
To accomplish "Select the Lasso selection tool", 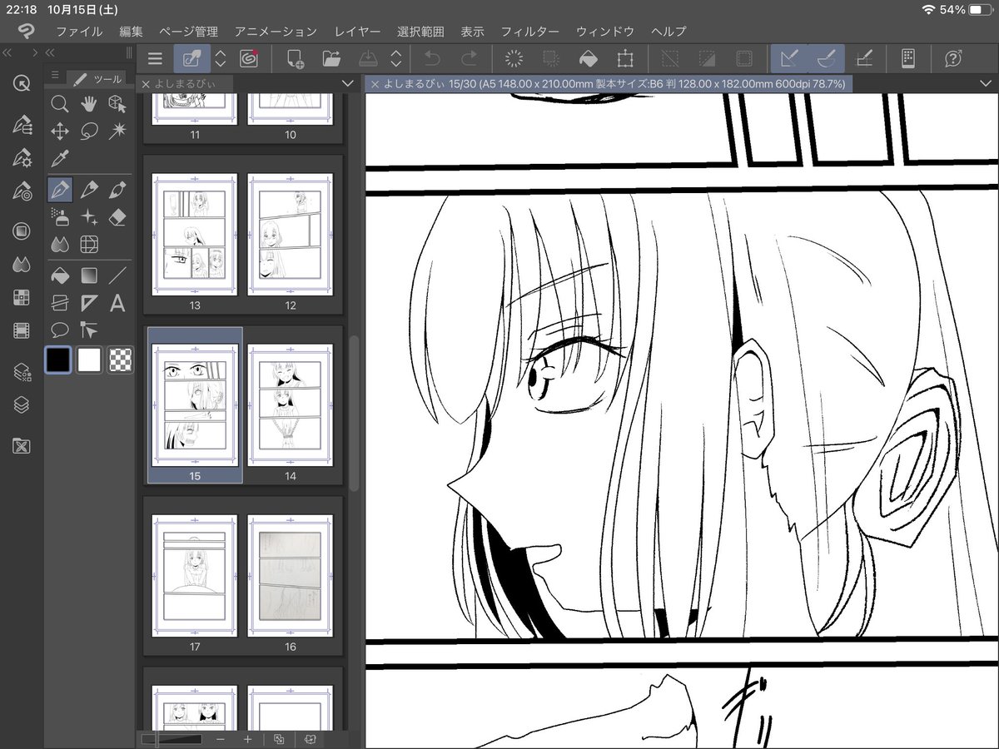I will [89, 131].
